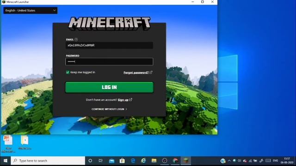Open the New Microsoft PowerPoint desktop file
Screen dimensions: 296x166
tap(8, 144)
